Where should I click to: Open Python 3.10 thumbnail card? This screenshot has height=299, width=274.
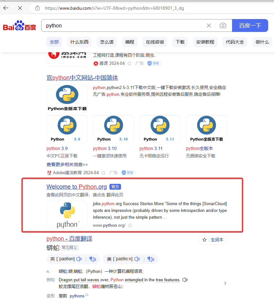coord(114,129)
